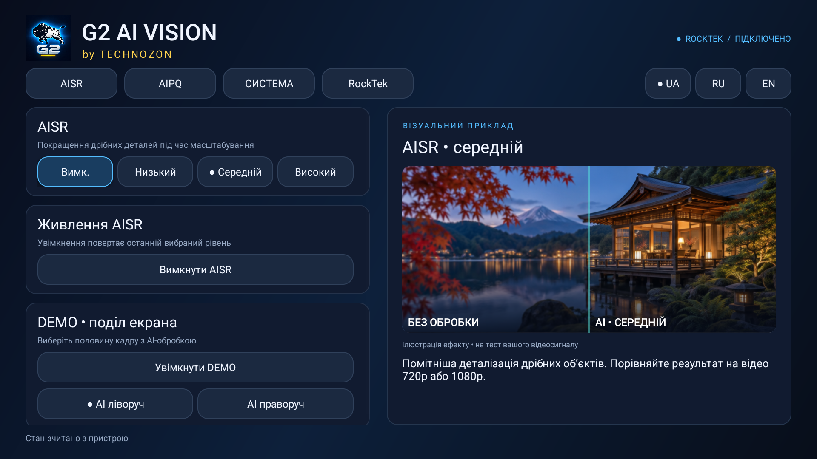
Task: Set AISR level to Вимк.
Action: [75, 172]
